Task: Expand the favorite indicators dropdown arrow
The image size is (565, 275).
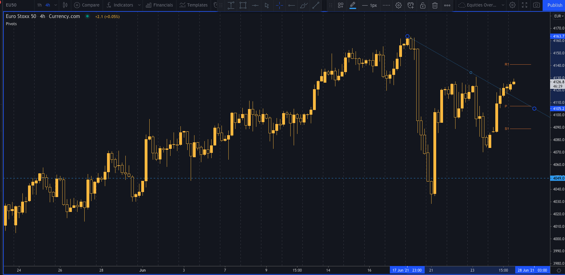Action: point(139,5)
